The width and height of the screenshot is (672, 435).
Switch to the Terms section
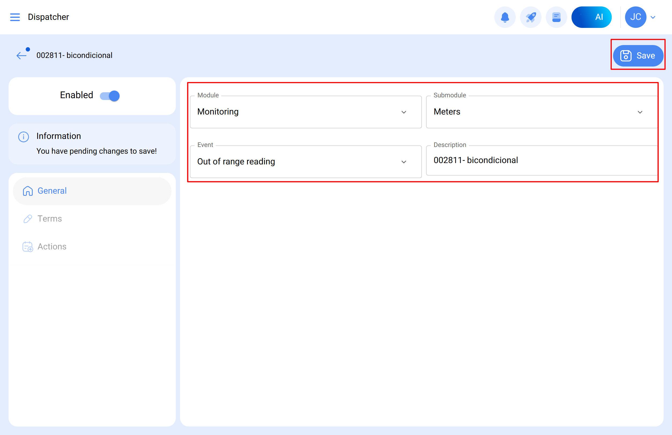tap(50, 219)
